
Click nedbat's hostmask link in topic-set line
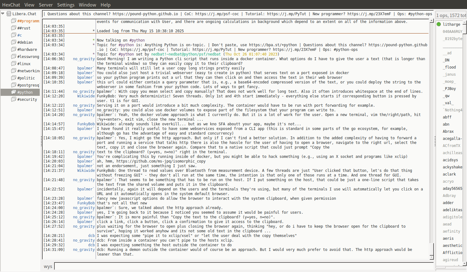pyautogui.click(x=186, y=54)
